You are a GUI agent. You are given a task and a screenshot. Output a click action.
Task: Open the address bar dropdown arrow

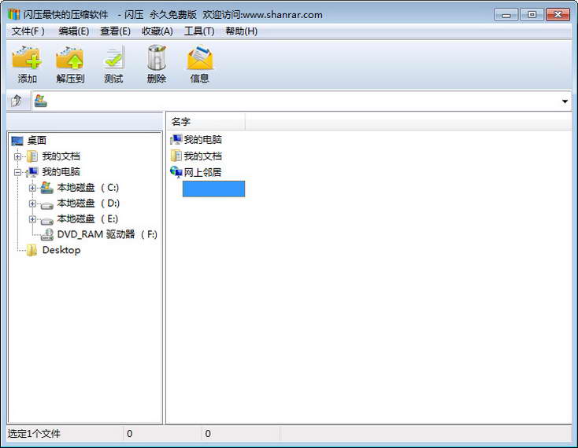(x=565, y=101)
